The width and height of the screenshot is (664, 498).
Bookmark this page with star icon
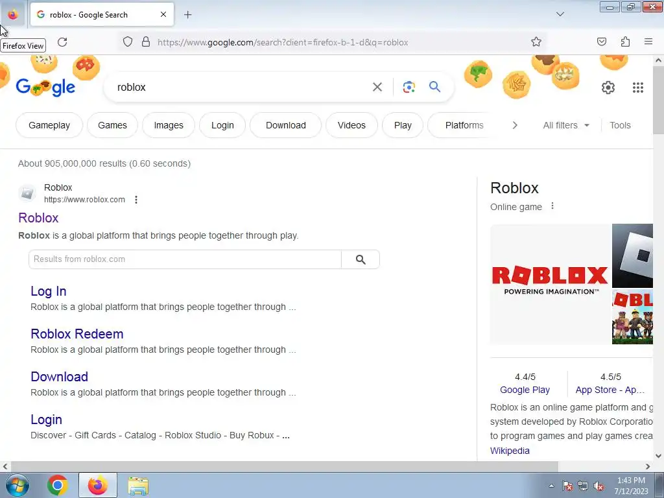click(536, 41)
